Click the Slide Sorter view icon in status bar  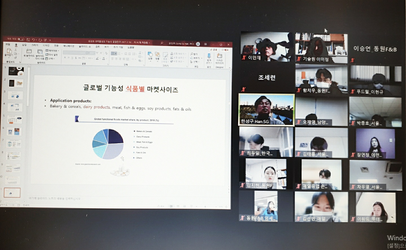pos(178,206)
